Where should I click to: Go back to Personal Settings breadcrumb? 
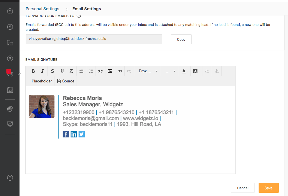[43, 9]
